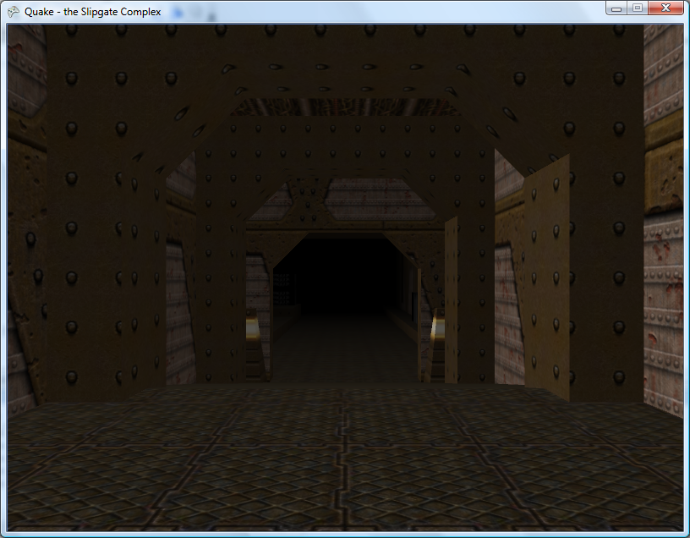Close the Quake window

click(665, 8)
